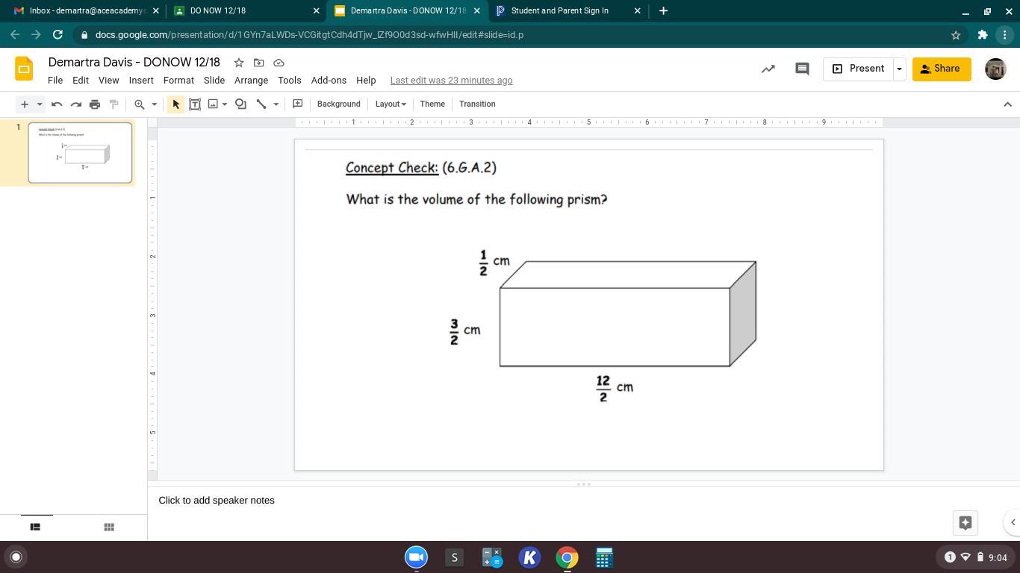
Task: Open the last edit history link
Action: pyautogui.click(x=451, y=81)
